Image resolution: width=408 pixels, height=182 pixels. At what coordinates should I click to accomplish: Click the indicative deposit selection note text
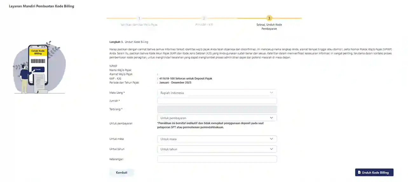210,125
